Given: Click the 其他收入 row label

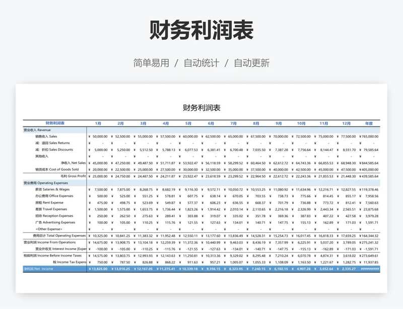Looking at the screenshot, I should tap(42, 156).
